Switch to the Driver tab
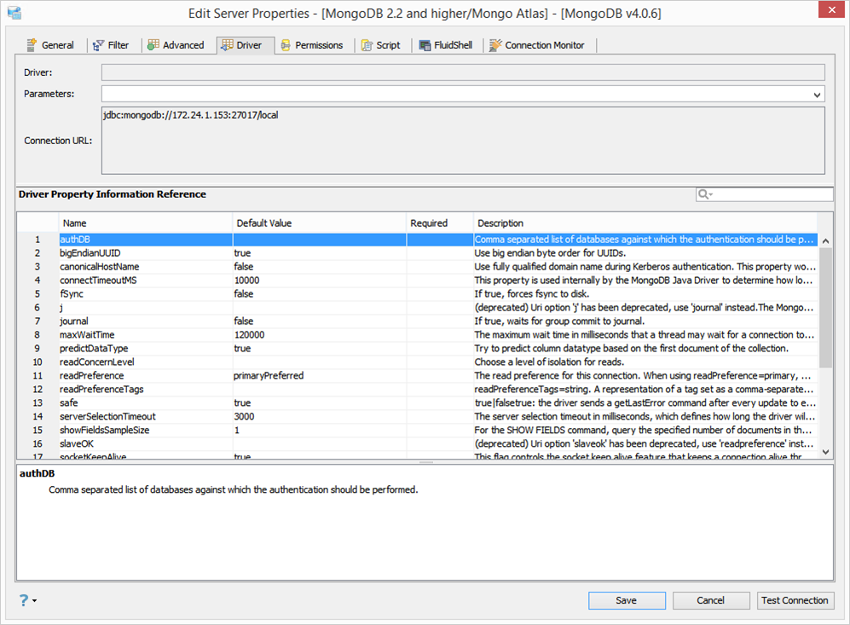Image resolution: width=850 pixels, height=625 pixels. tap(242, 45)
